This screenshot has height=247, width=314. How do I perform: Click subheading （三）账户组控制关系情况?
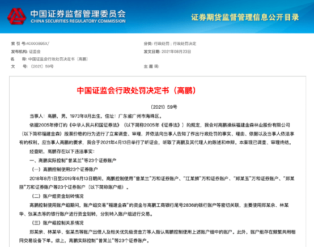click(57, 223)
